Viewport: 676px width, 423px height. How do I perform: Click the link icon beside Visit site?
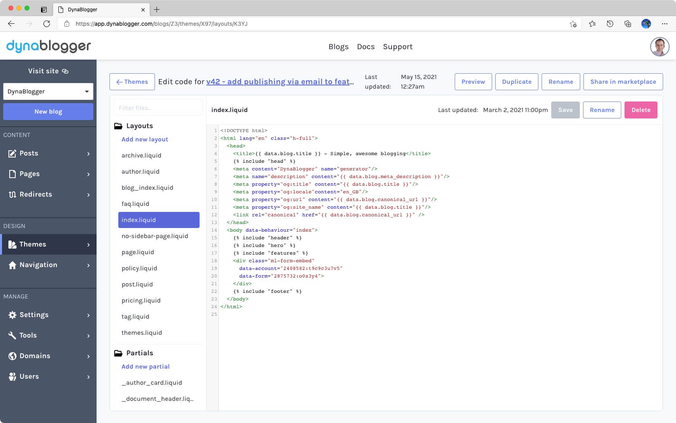click(65, 71)
